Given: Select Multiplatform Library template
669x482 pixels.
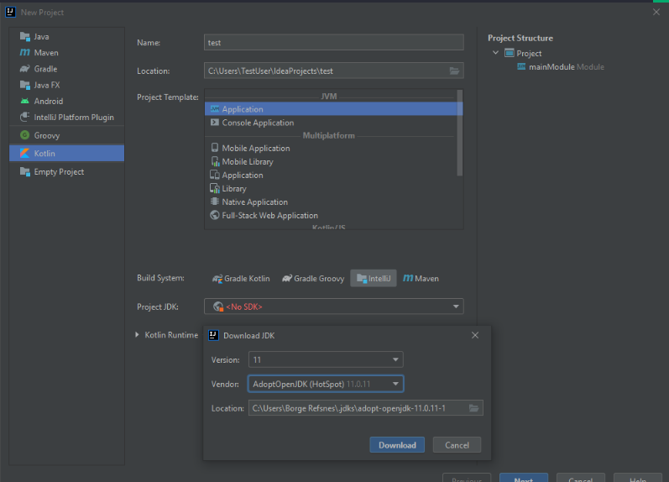Looking at the screenshot, I should click(331, 189).
